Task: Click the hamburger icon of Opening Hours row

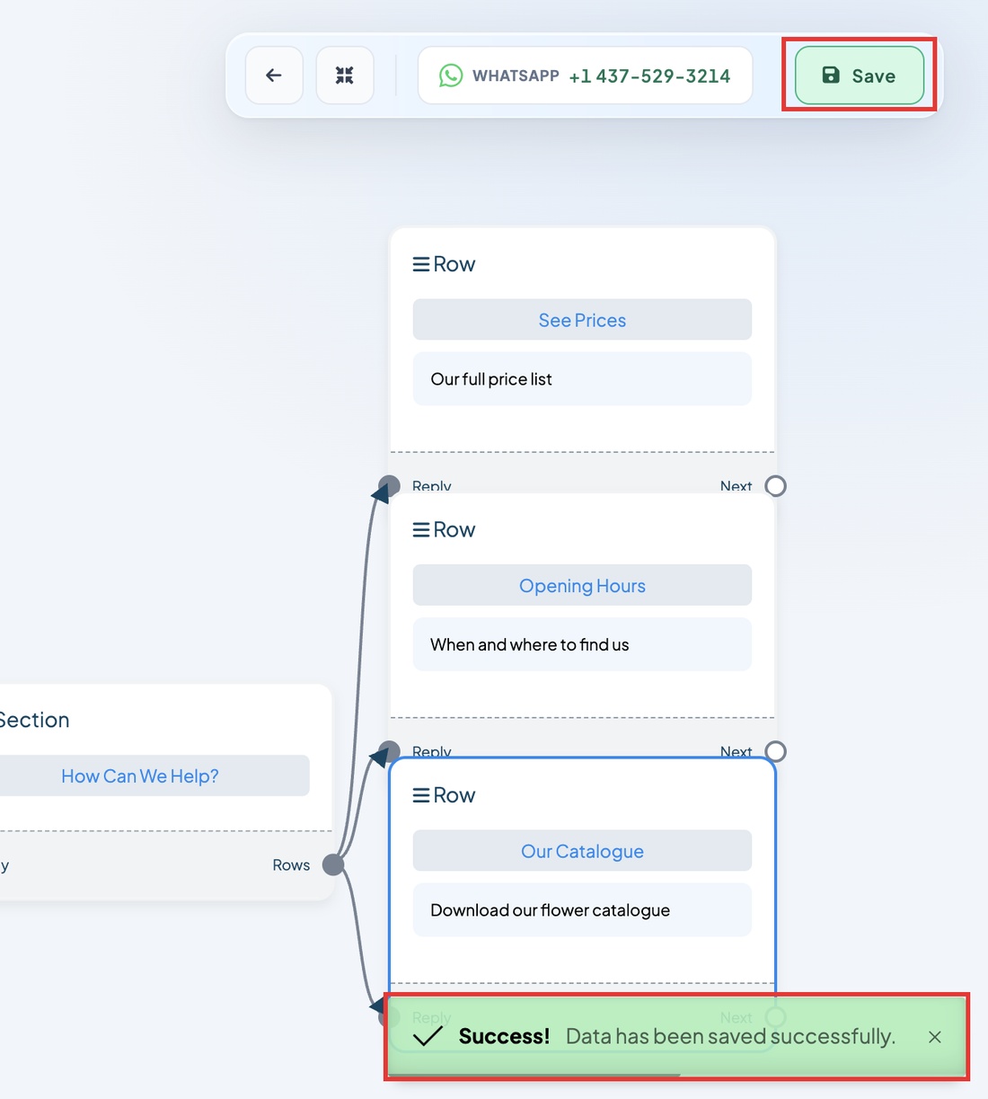Action: [x=420, y=530]
